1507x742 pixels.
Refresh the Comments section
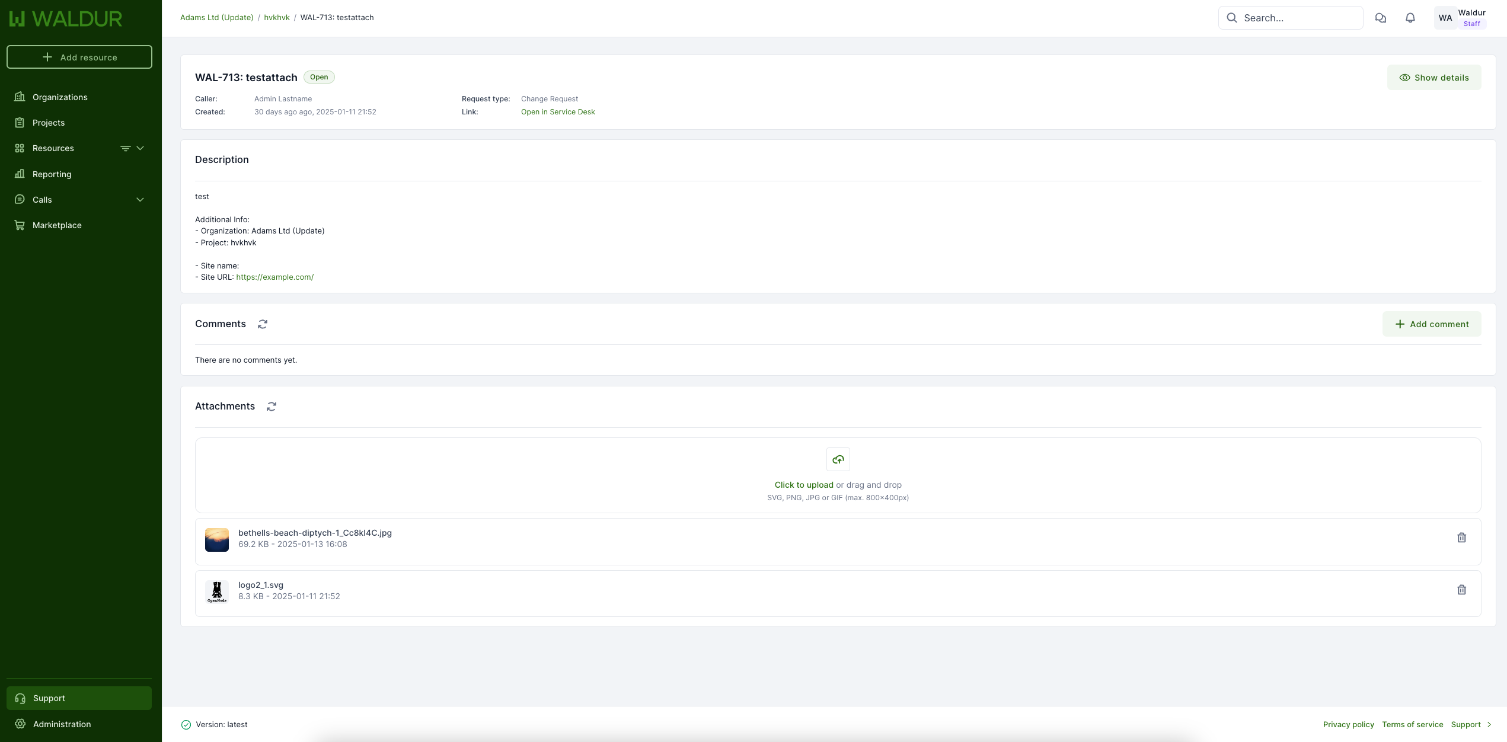click(x=263, y=324)
